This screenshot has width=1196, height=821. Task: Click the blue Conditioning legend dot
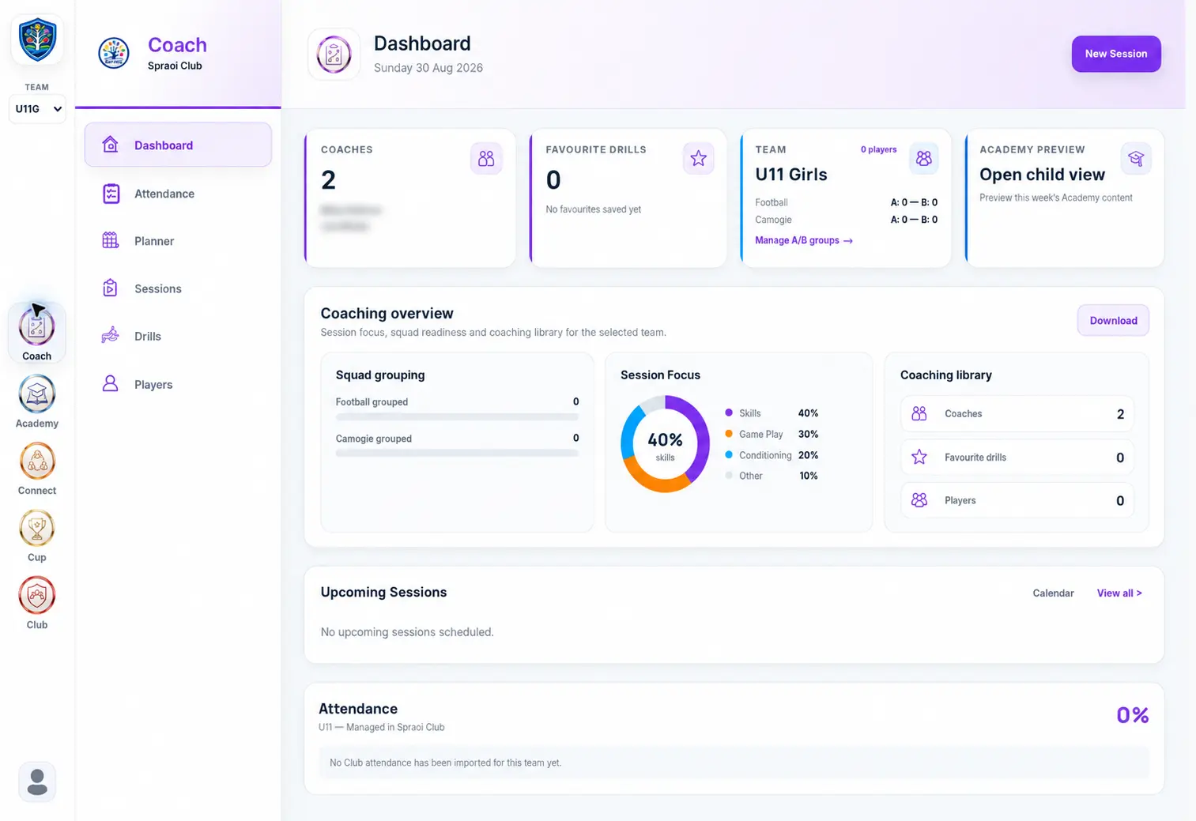[x=729, y=454]
